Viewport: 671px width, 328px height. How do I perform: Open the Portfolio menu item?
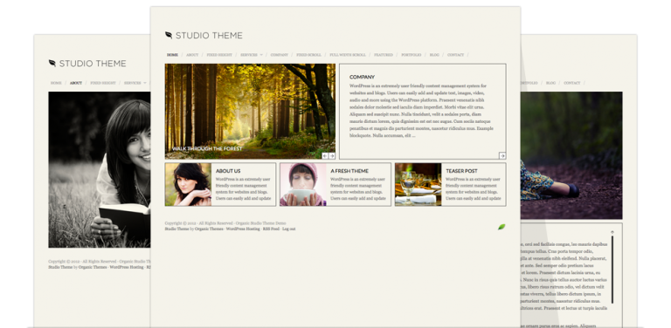[x=411, y=55]
